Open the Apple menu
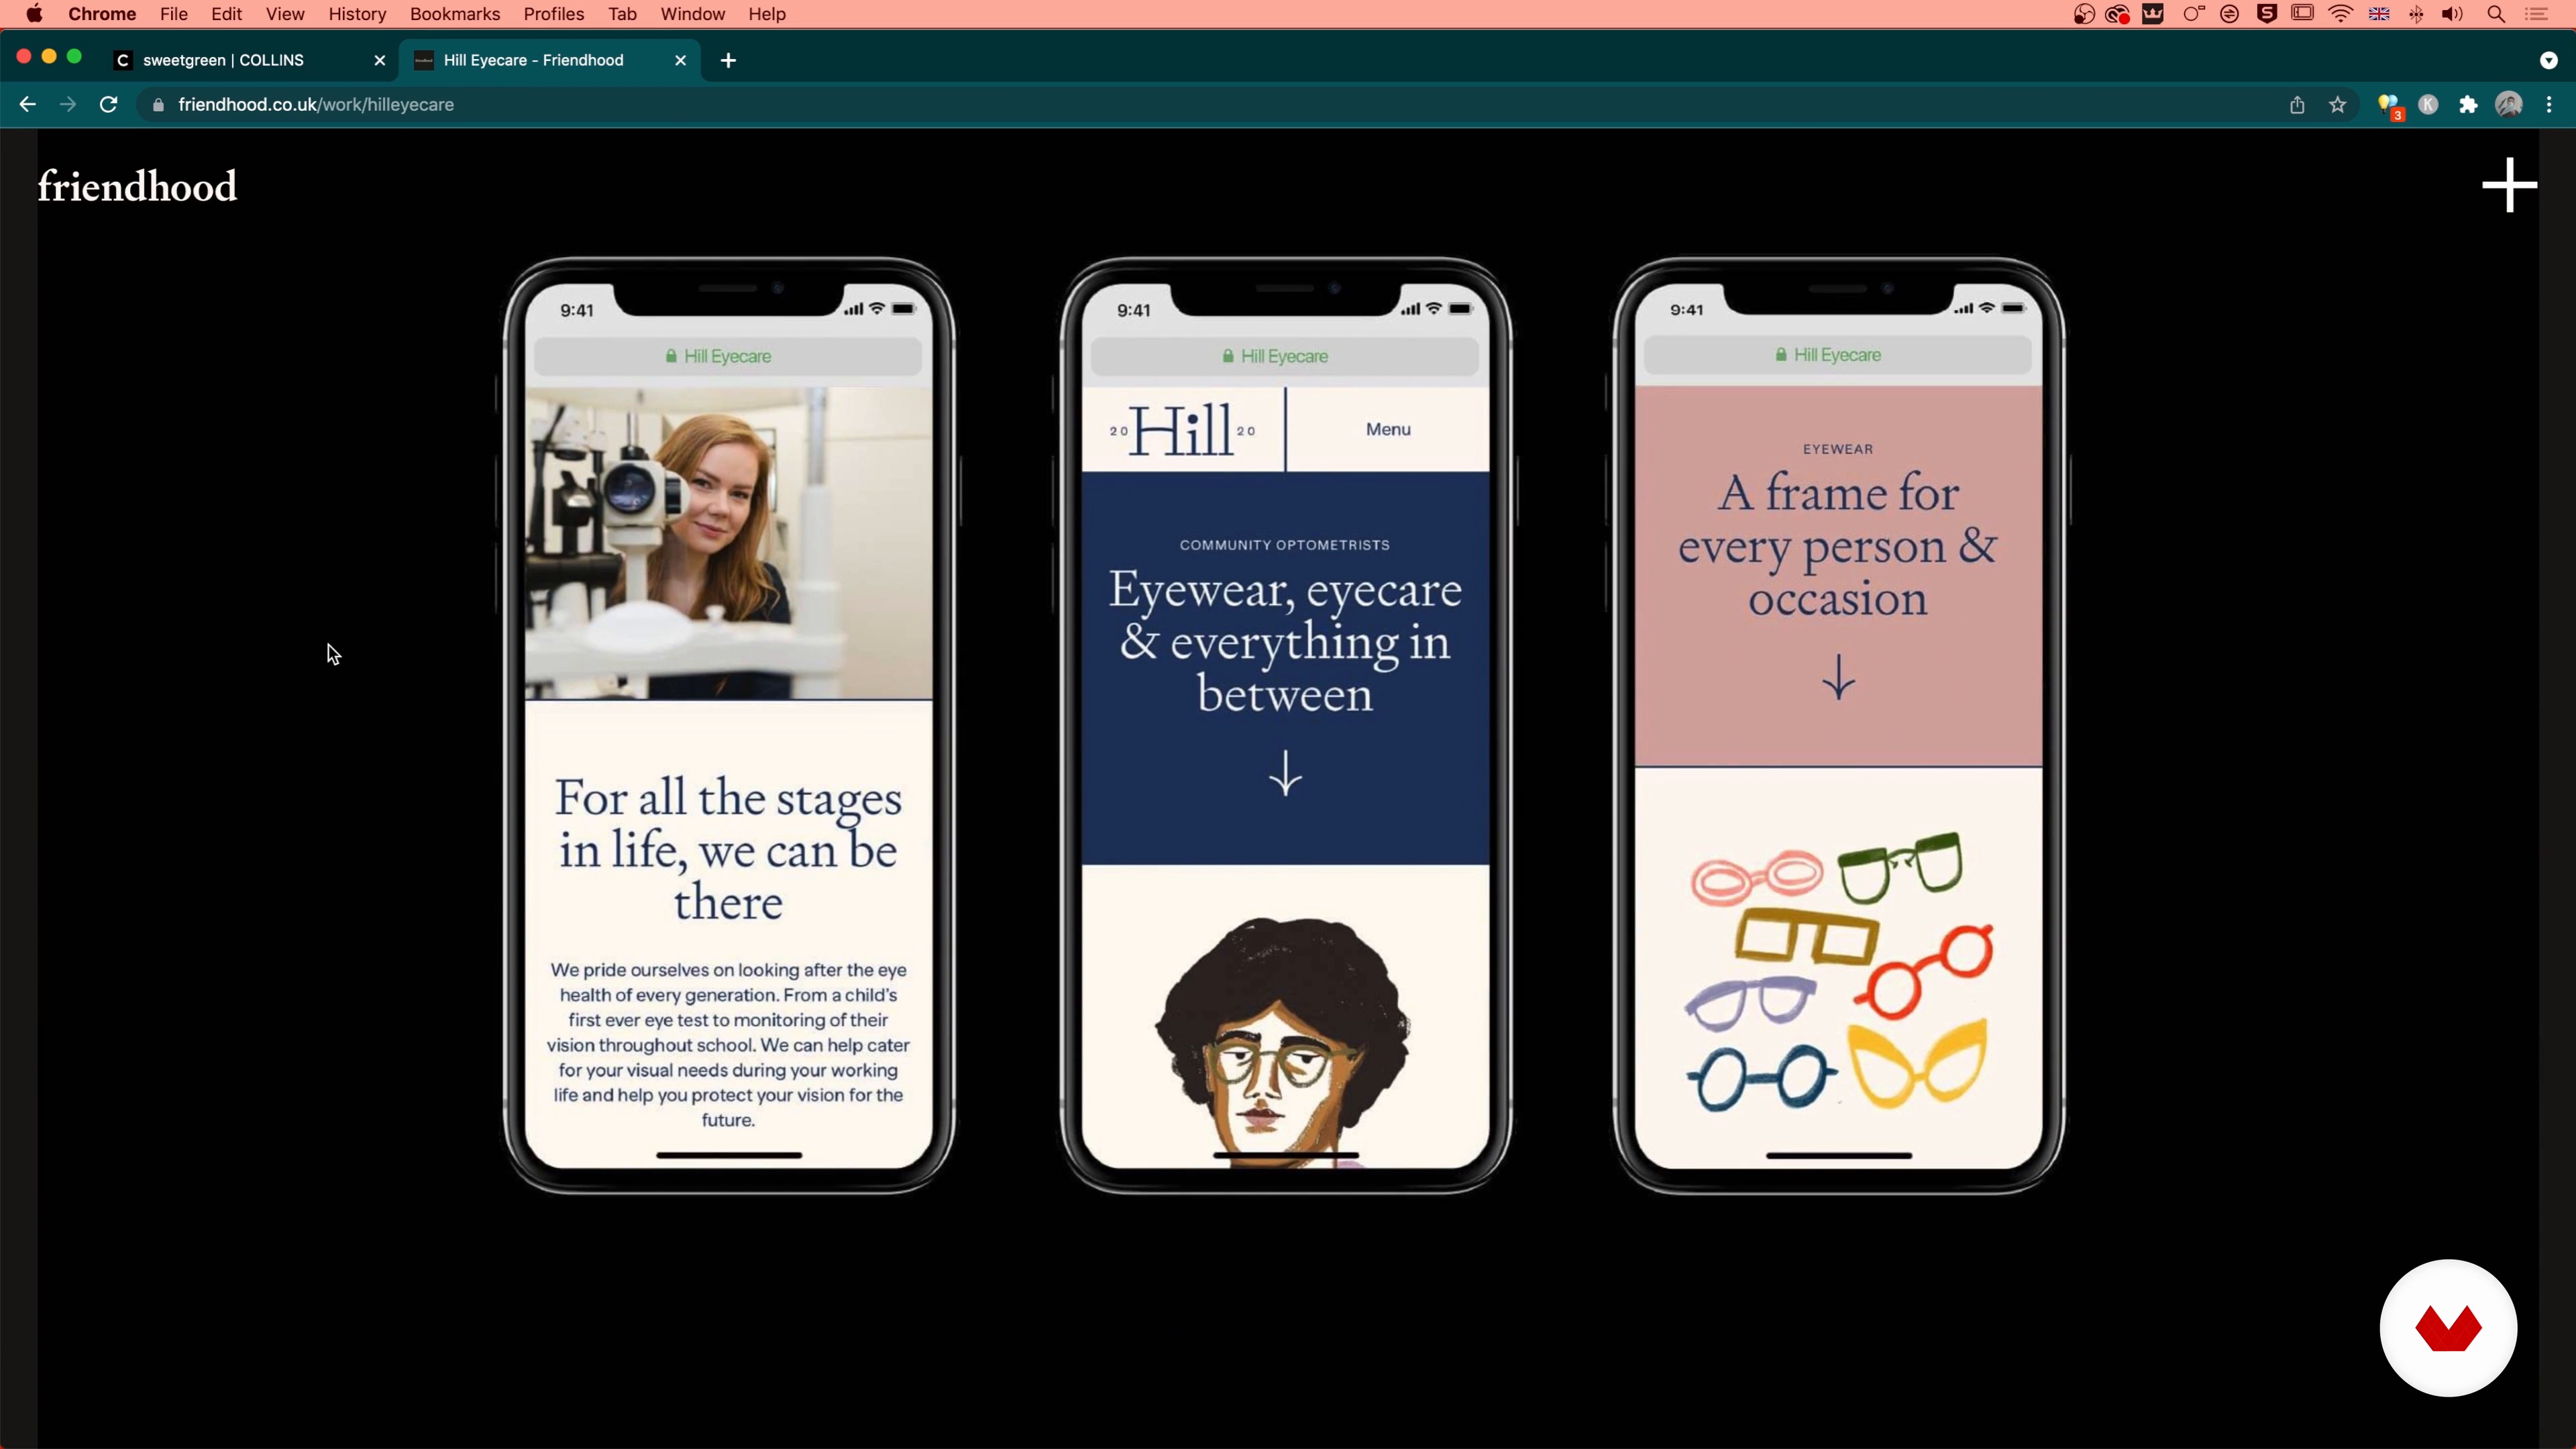The height and width of the screenshot is (1449, 2576). pyautogui.click(x=34, y=14)
